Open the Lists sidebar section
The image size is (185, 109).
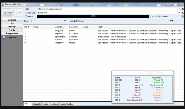12,23
